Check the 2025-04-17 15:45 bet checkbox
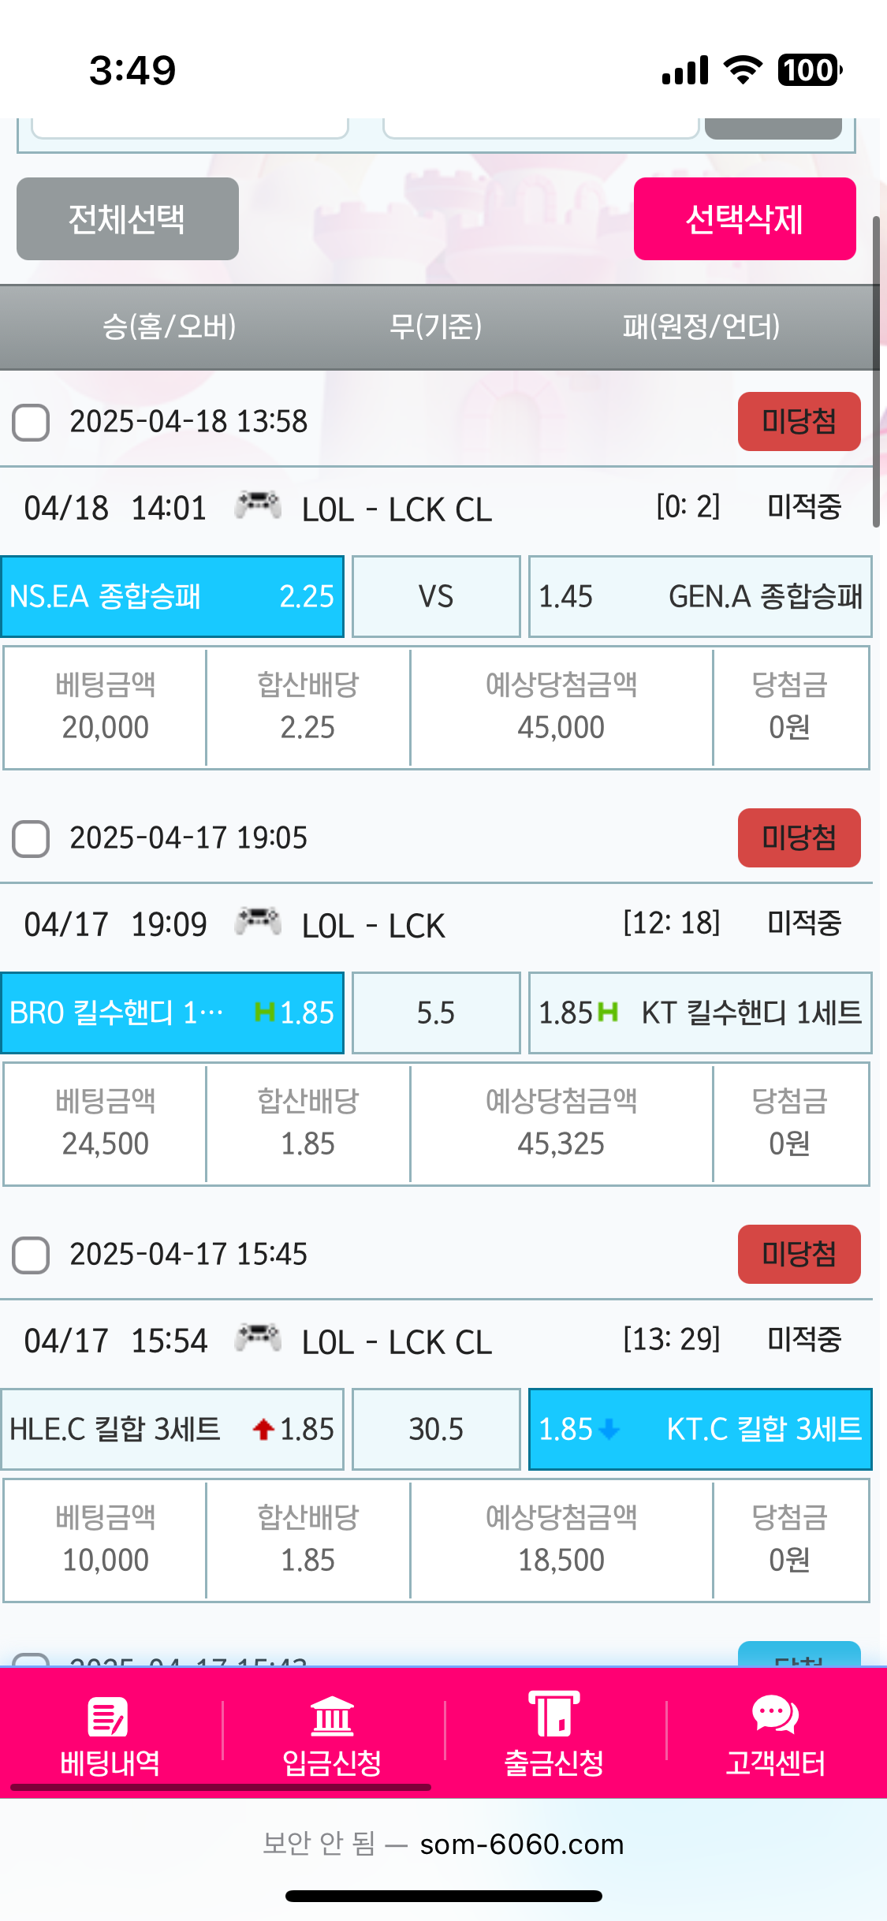 pyautogui.click(x=31, y=1255)
